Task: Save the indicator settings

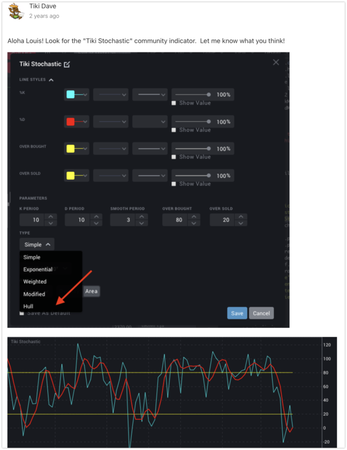Action: (237, 313)
